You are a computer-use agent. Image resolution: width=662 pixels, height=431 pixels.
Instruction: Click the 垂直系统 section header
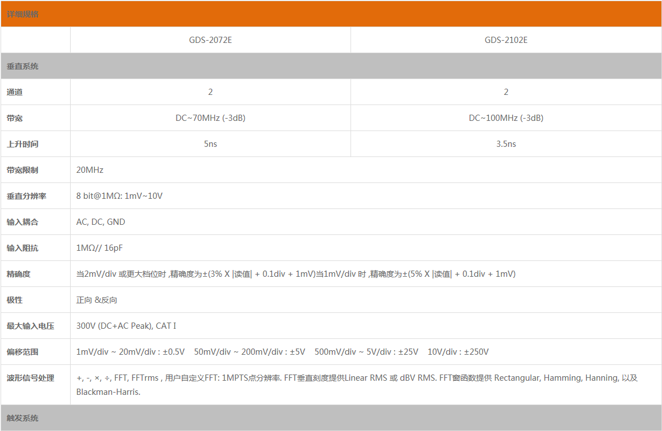[x=23, y=66]
